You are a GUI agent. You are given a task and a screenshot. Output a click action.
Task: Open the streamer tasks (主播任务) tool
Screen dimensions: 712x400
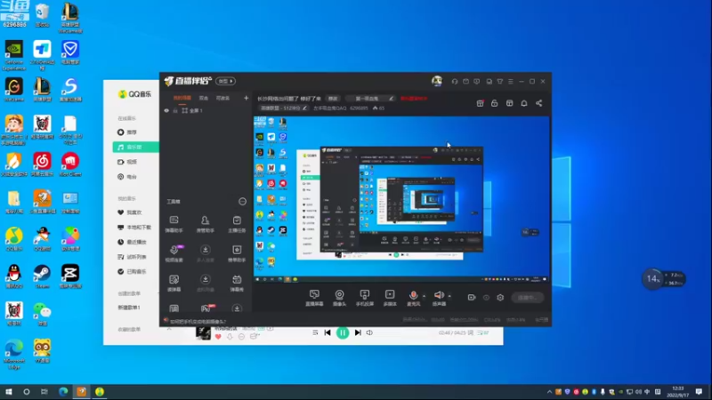pos(237,224)
